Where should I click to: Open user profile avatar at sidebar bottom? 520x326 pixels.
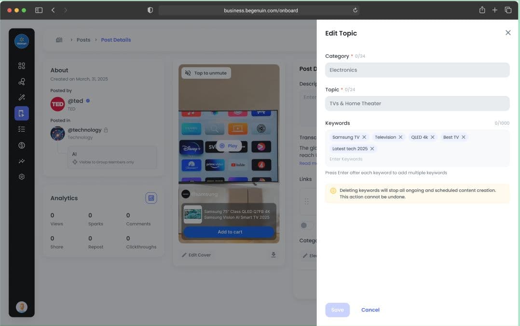coord(22,307)
